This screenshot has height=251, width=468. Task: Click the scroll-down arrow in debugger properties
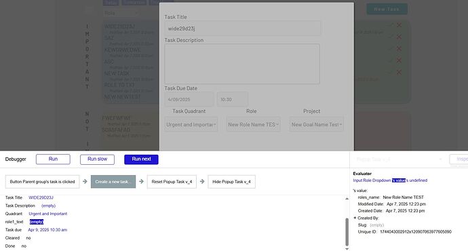click(347, 248)
